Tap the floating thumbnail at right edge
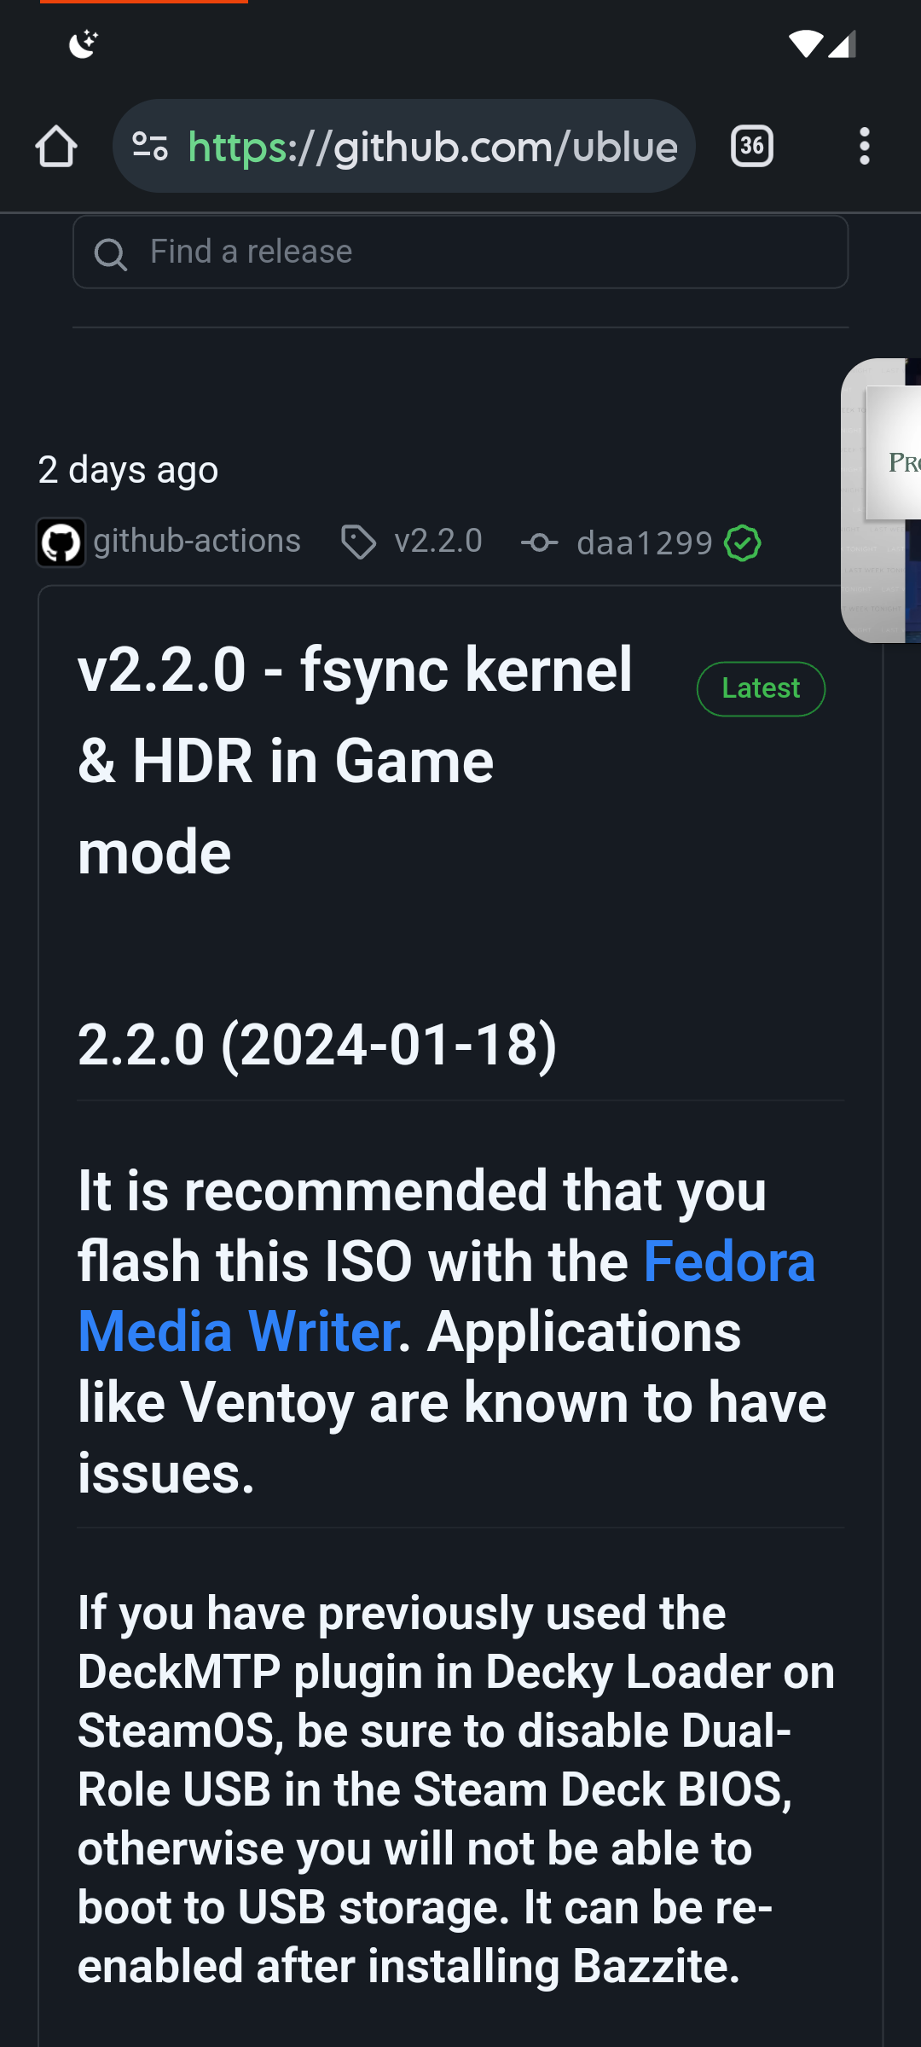Viewport: 921px width, 2047px height. pyautogui.click(x=883, y=500)
